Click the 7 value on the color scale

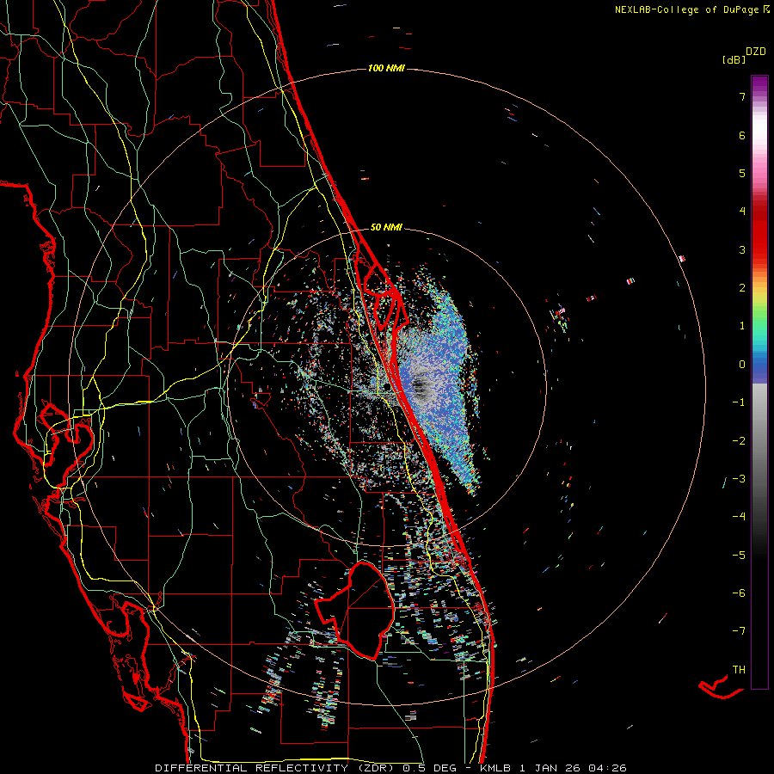(742, 96)
